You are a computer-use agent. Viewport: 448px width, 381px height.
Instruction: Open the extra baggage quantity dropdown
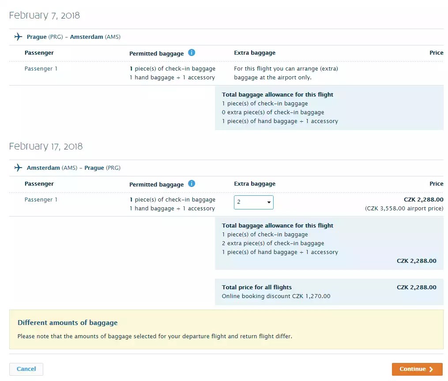[253, 202]
